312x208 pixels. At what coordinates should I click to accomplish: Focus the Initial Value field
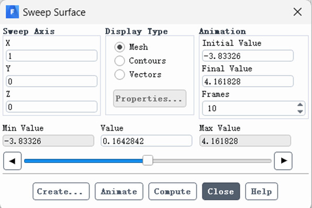(248, 56)
